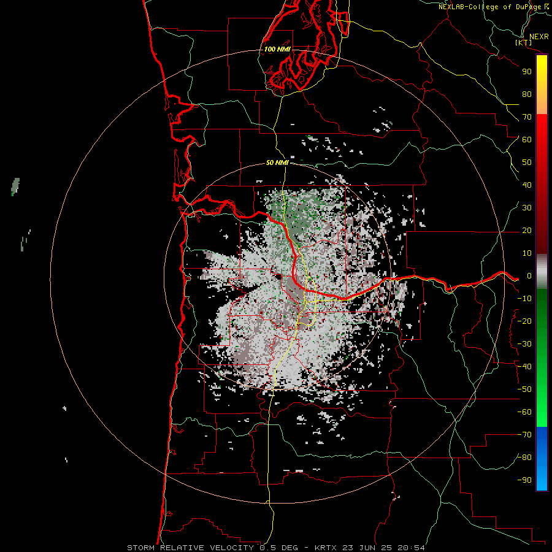Image resolution: width=552 pixels, height=552 pixels.
Task: Click the -90 knot scale label
Action: click(524, 480)
